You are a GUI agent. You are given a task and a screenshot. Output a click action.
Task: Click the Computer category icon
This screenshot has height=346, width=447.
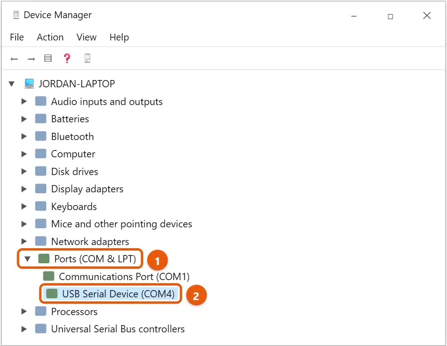41,154
